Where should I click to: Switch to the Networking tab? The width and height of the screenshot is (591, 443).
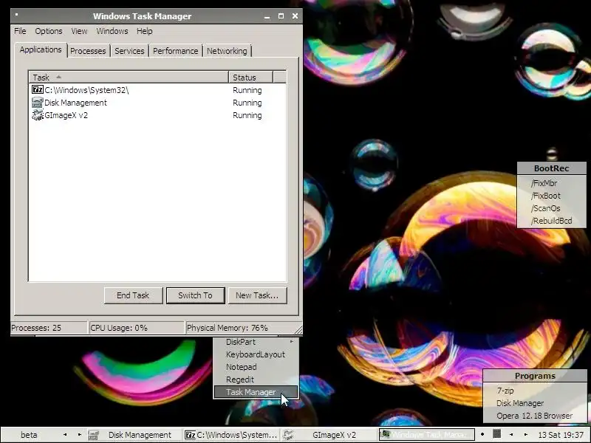[x=227, y=51]
